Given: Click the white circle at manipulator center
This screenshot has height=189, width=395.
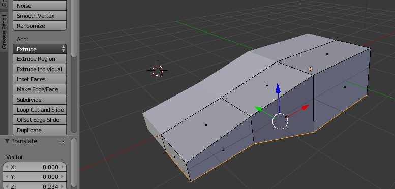Looking at the screenshot, I should [280, 121].
